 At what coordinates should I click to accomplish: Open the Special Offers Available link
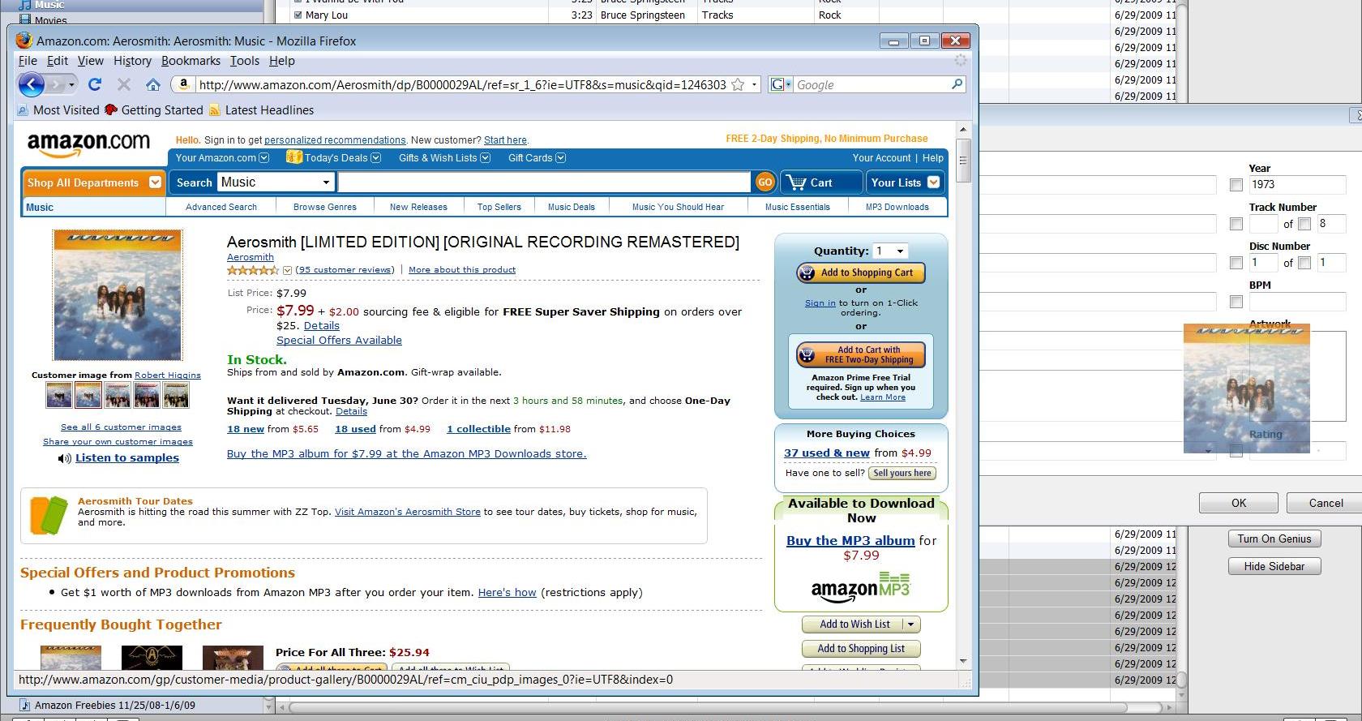[x=339, y=341]
